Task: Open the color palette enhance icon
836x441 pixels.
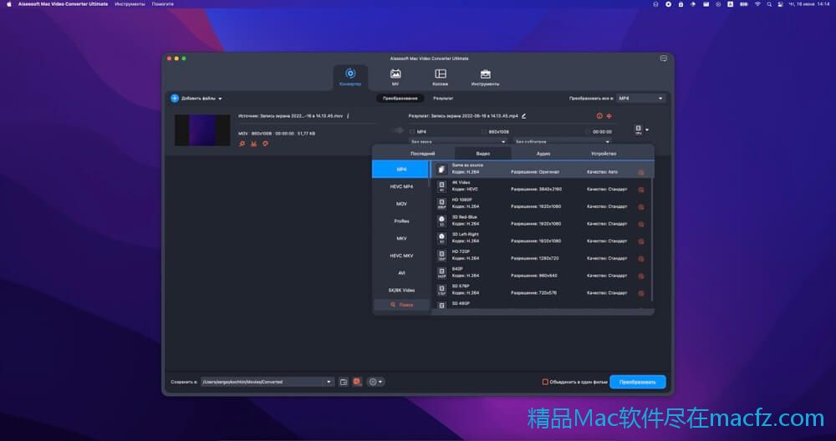Action: click(266, 144)
